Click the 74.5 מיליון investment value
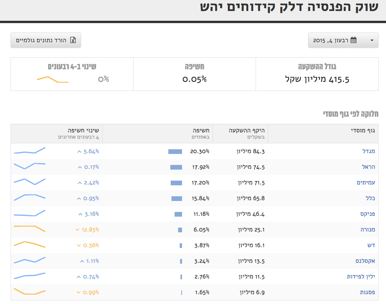 coord(251,167)
